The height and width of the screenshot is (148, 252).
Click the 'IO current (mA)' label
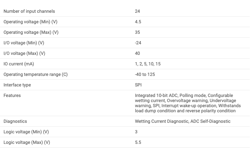[19, 64]
